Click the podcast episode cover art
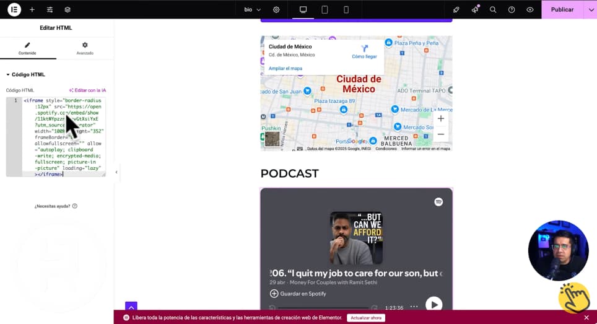Image resolution: width=597 pixels, height=324 pixels. [x=356, y=238]
